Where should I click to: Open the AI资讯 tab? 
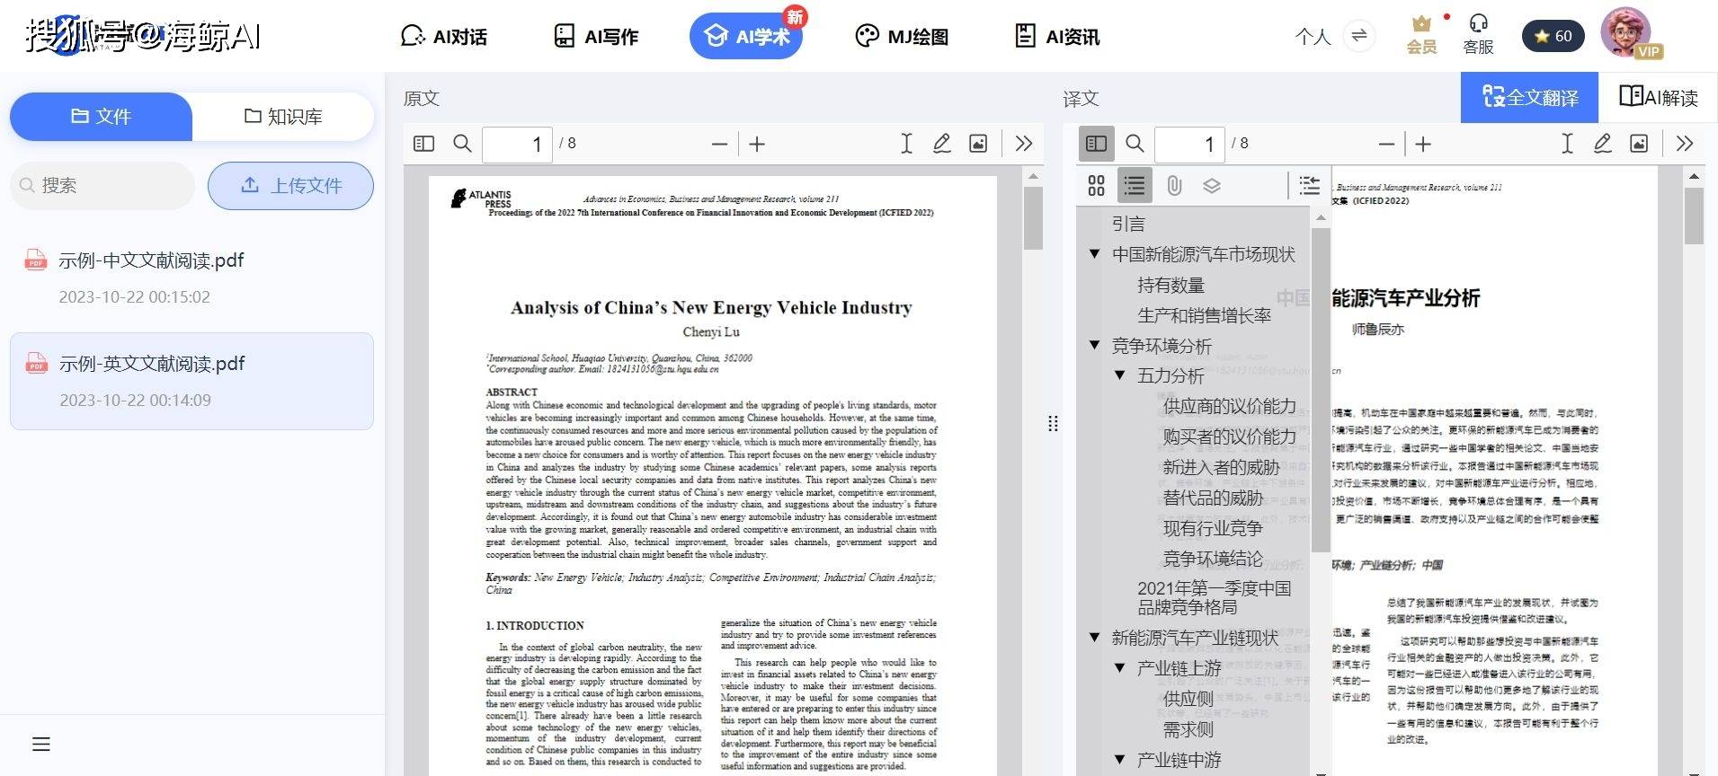[1057, 37]
